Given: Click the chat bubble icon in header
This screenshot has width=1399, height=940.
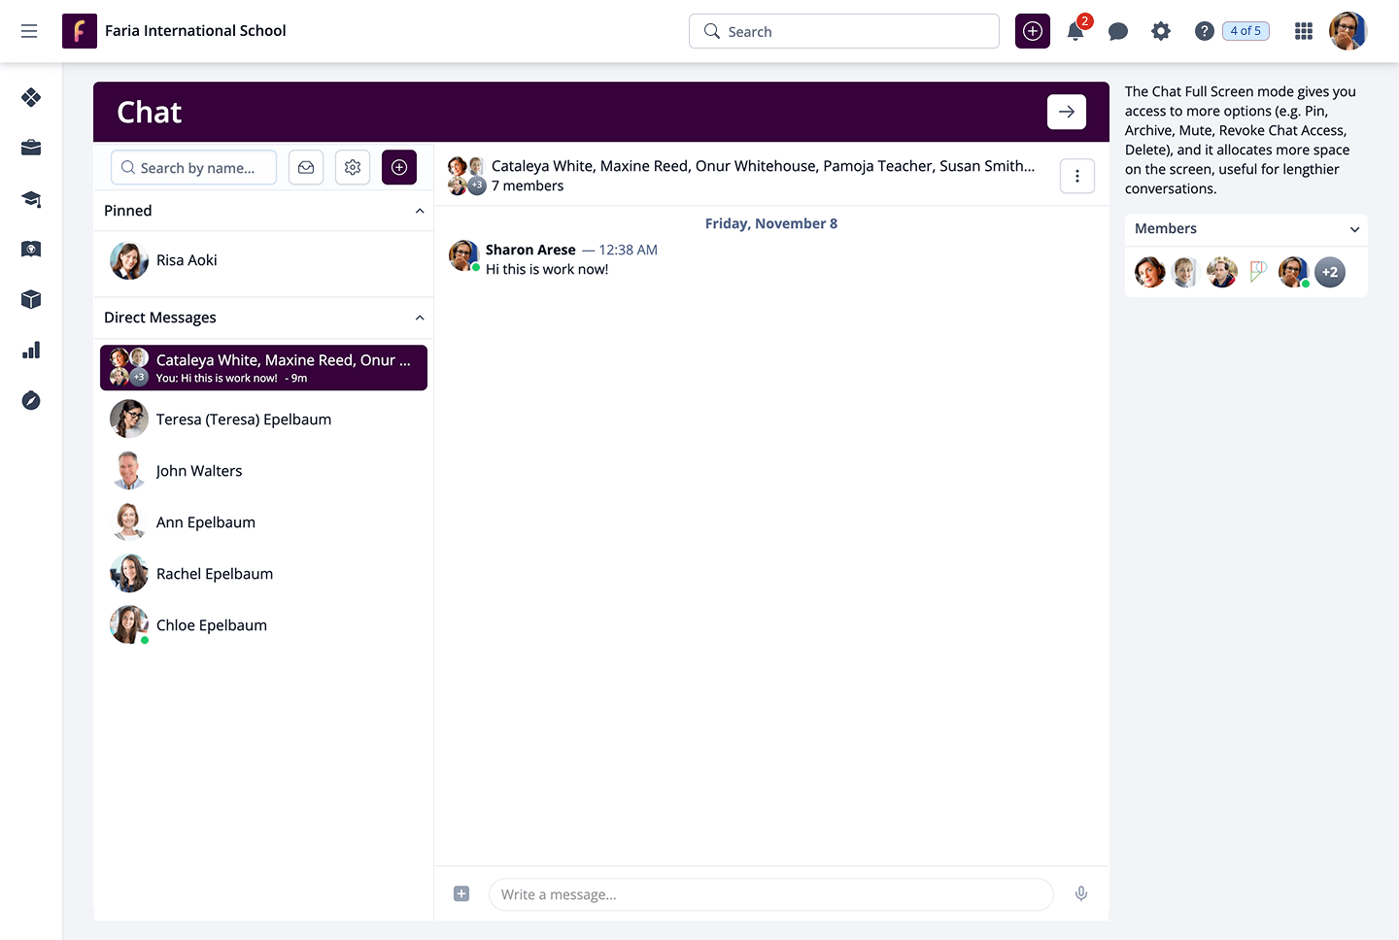Looking at the screenshot, I should pos(1118,32).
